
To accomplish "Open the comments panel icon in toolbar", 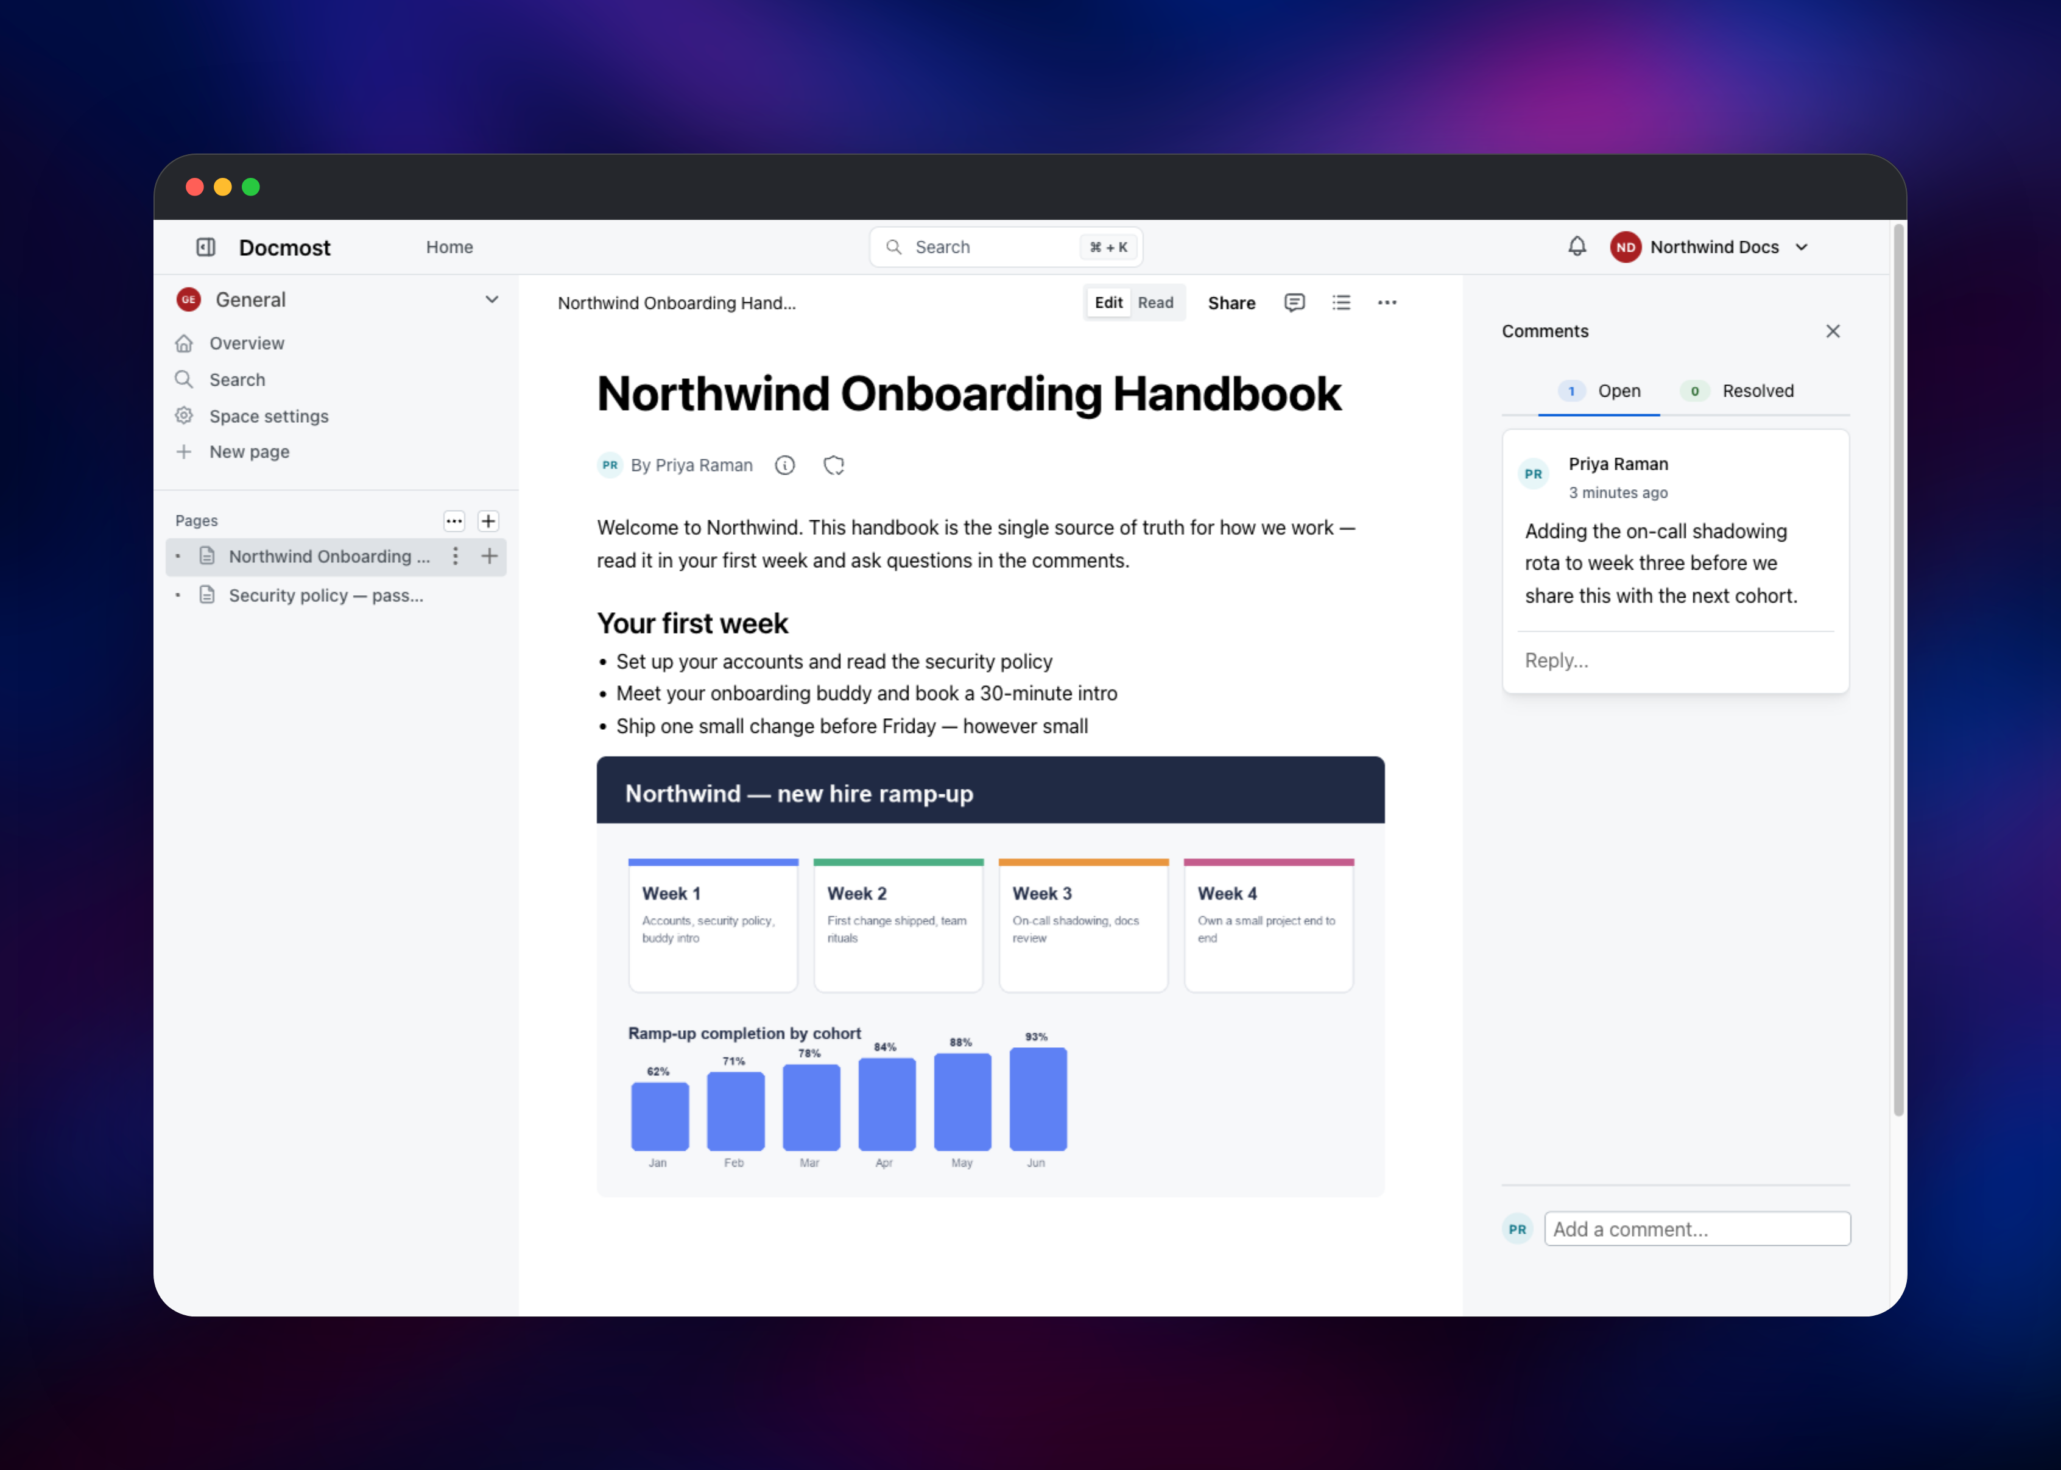I will pyautogui.click(x=1295, y=302).
